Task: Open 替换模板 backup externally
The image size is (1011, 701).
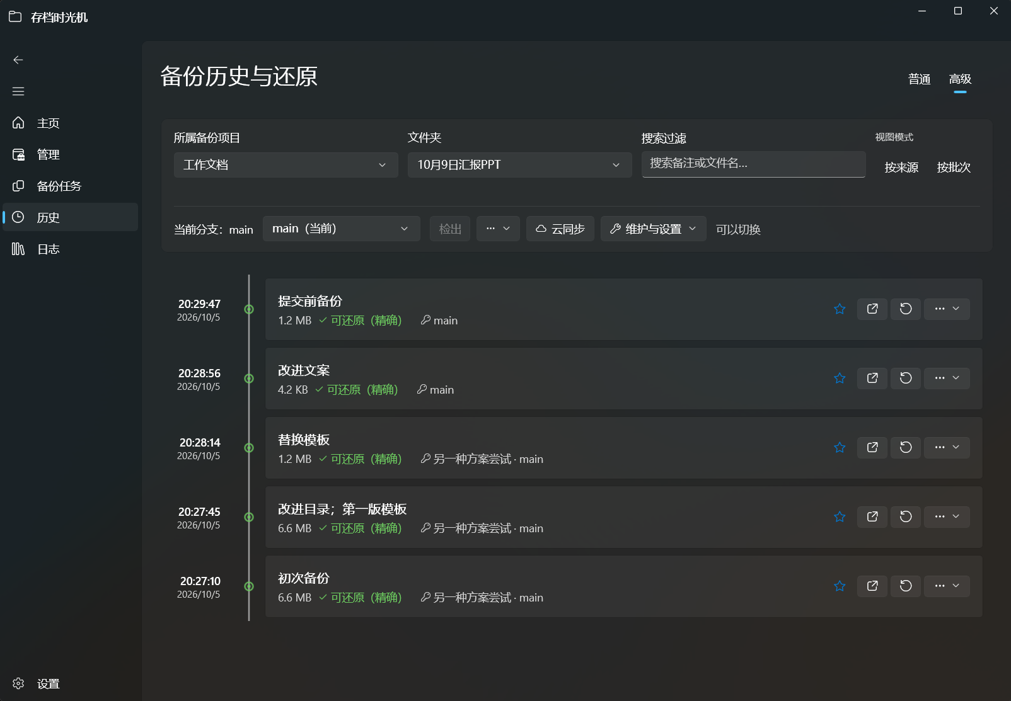Action: point(872,447)
